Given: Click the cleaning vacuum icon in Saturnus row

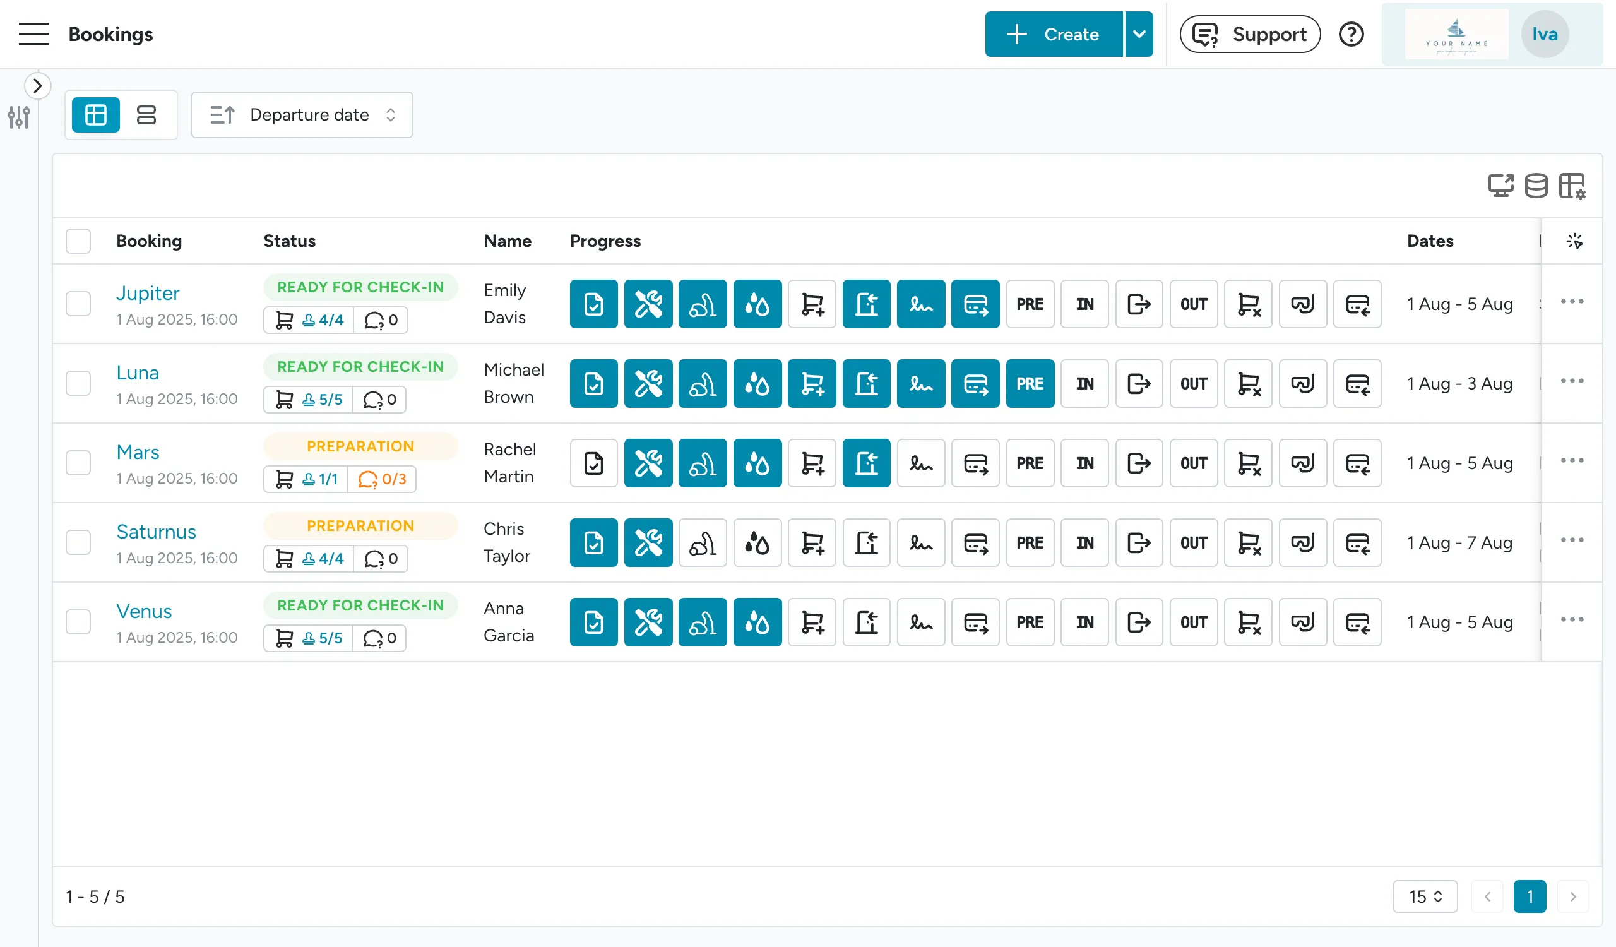Looking at the screenshot, I should click(702, 543).
